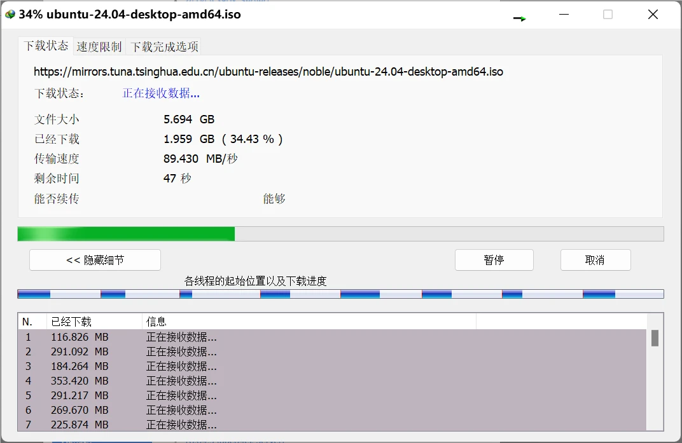Close the download window
The image size is (682, 443).
pyautogui.click(x=653, y=15)
